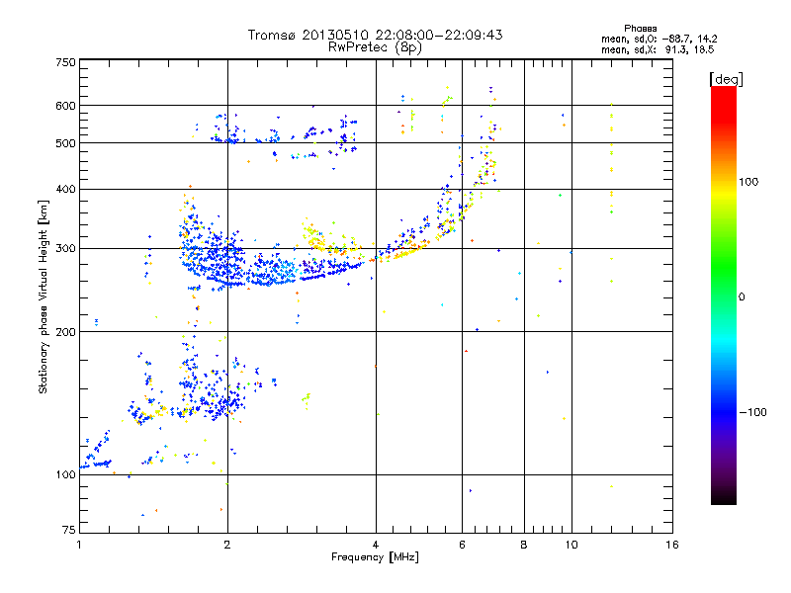The image size is (791, 593).
Task: Click the y-axis tick label '100'
Action: [65, 474]
